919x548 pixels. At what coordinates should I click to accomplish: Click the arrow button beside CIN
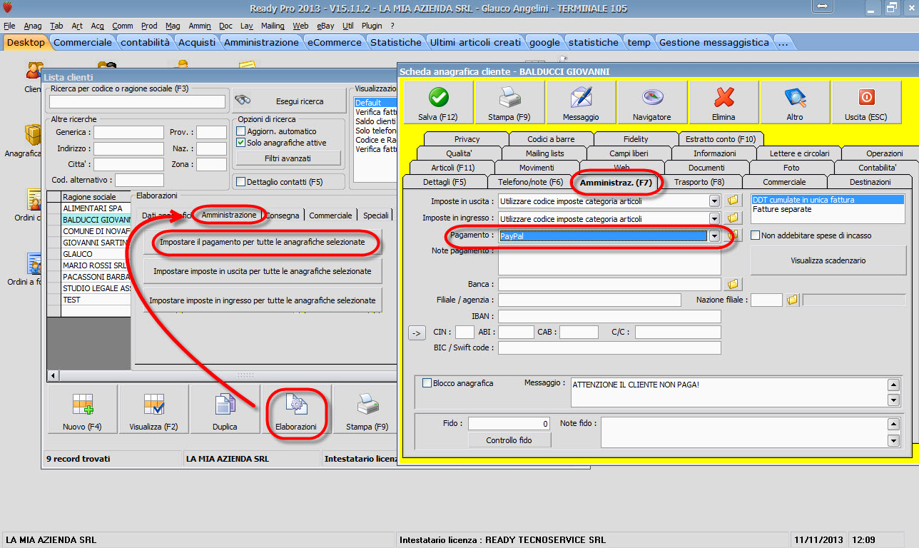click(417, 332)
